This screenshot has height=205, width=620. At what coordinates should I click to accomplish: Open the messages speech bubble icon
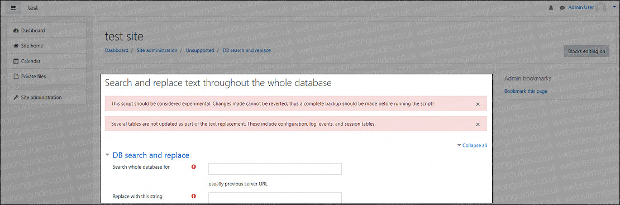pyautogui.click(x=562, y=8)
